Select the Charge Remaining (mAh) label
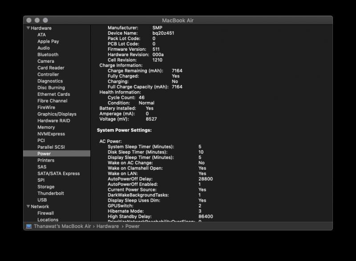The image size is (356, 261). click(135, 71)
